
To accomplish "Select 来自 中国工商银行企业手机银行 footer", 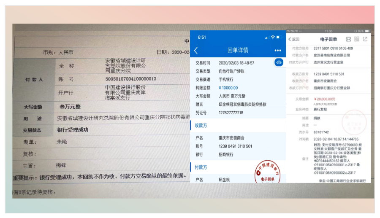I will pyautogui.click(x=342, y=181).
